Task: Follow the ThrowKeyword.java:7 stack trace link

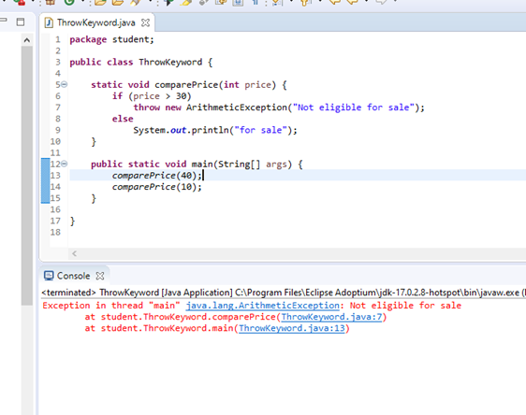Action: (331, 317)
